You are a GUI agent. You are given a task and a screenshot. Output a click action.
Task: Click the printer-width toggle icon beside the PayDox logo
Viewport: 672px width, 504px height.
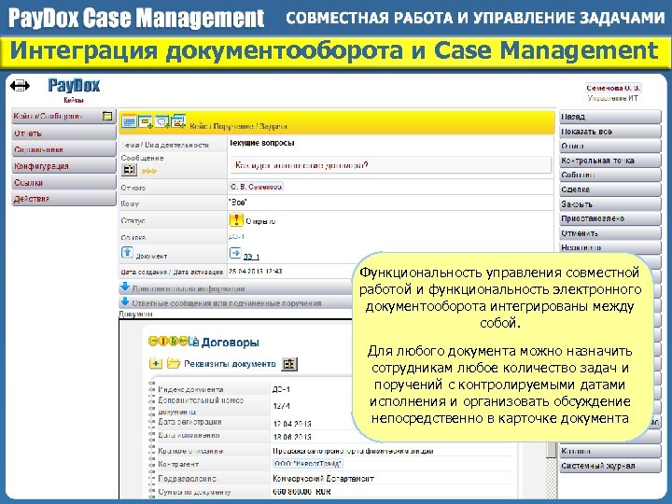(20, 86)
